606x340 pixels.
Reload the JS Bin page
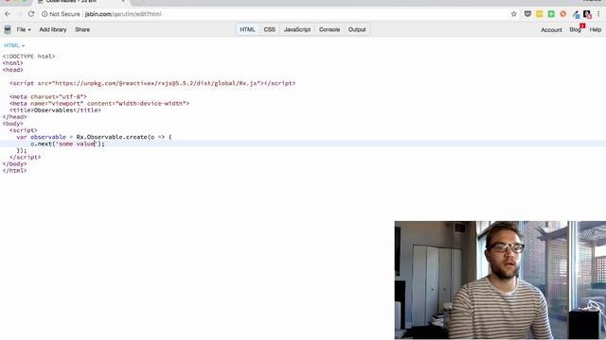(31, 14)
